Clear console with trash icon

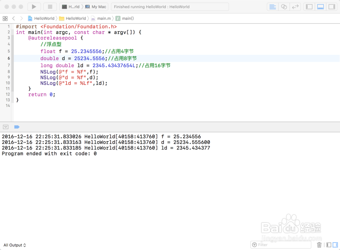[x=319, y=245]
